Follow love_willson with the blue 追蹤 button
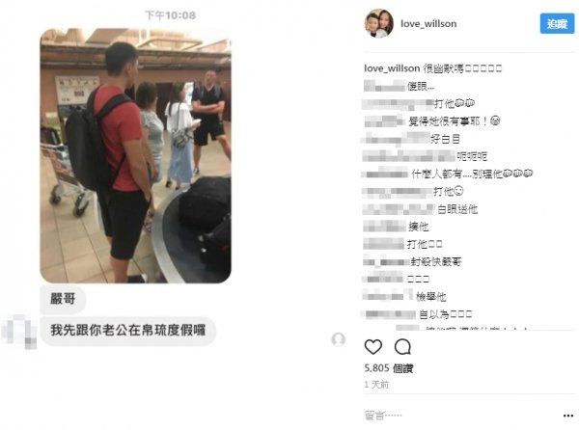 click(x=557, y=24)
